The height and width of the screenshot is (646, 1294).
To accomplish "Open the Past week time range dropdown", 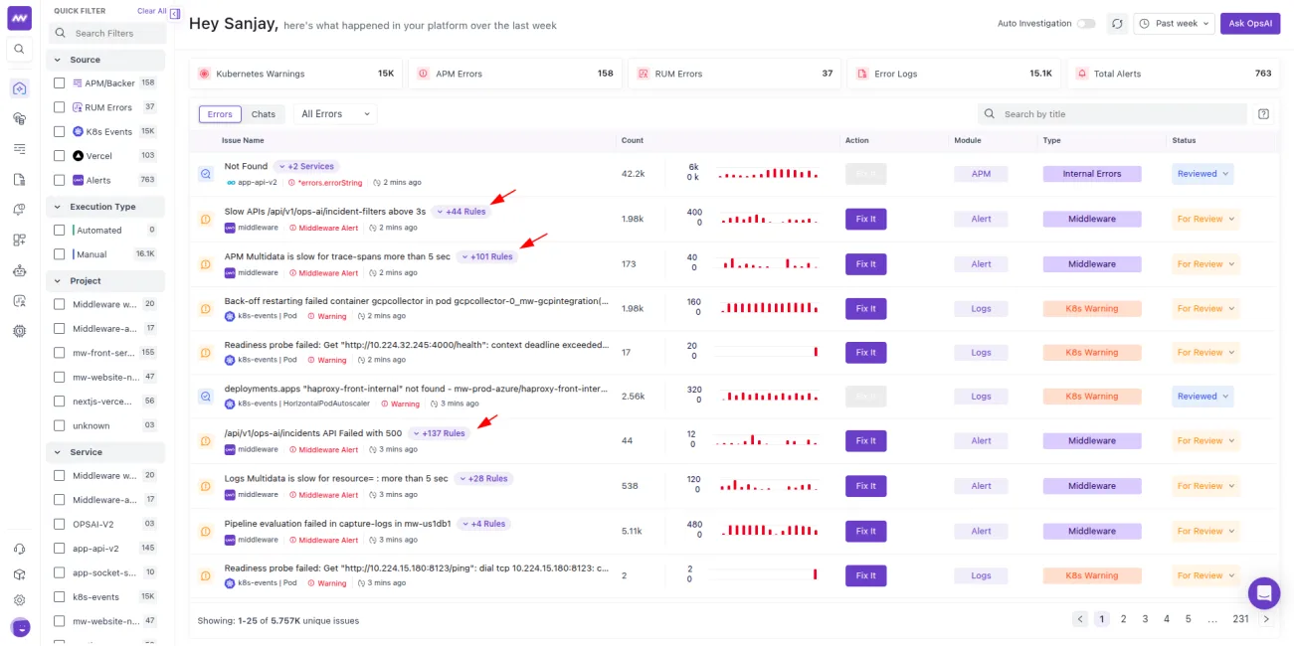I will tap(1174, 23).
